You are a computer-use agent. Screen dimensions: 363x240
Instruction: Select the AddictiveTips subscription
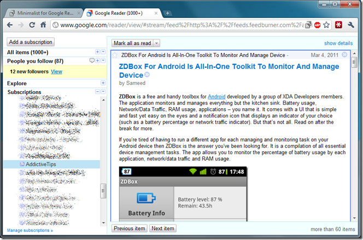tap(51, 165)
